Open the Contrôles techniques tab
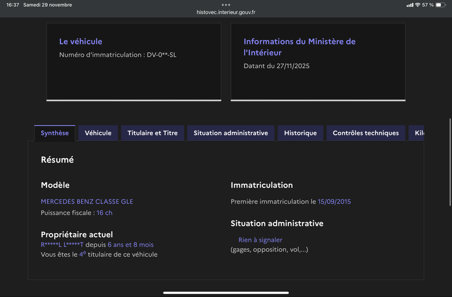Screen dimensions: 452x297 [366, 133]
